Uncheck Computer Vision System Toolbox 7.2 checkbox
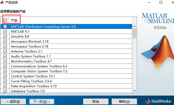The image size is (174, 105). [x=5, y=71]
